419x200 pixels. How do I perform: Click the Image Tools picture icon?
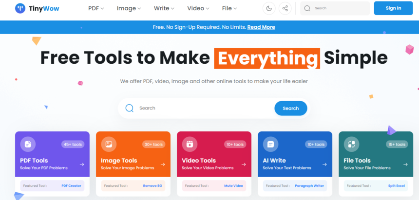click(109, 144)
